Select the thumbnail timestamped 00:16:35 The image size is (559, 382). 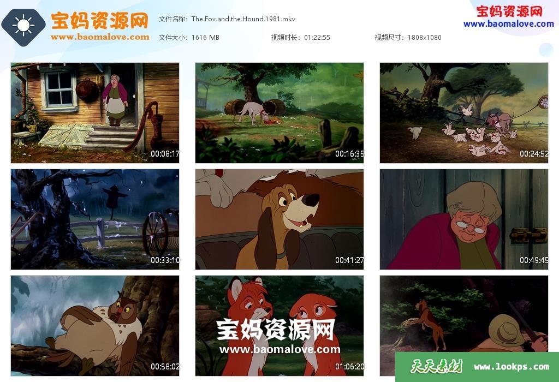[279, 113]
